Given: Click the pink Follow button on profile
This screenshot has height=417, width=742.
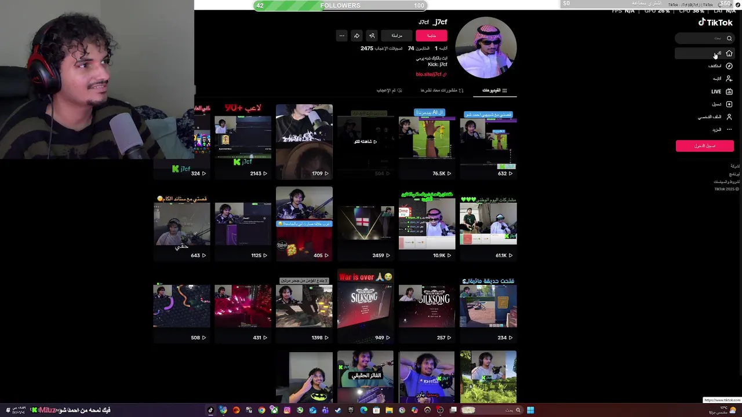Looking at the screenshot, I should (431, 35).
